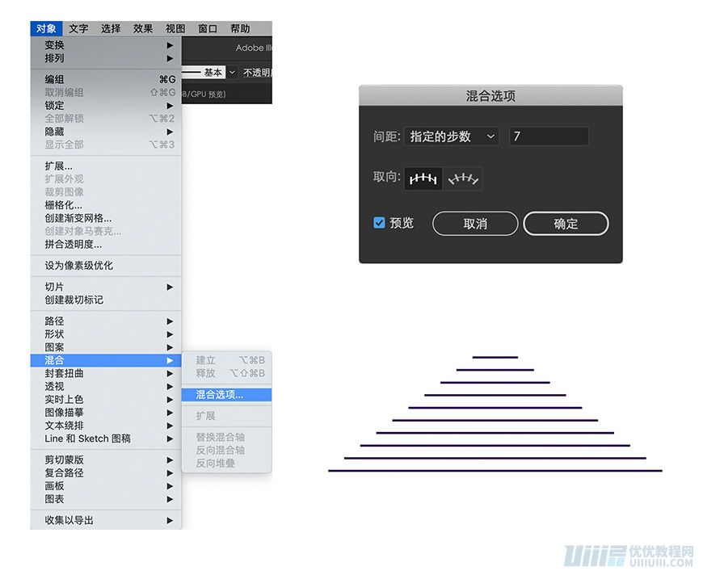Choose 设为像素级优化

pos(106,266)
